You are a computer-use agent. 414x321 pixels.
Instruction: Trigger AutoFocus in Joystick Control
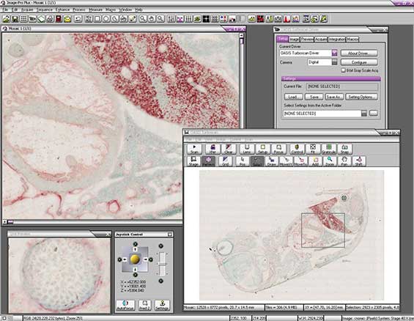click(x=126, y=306)
